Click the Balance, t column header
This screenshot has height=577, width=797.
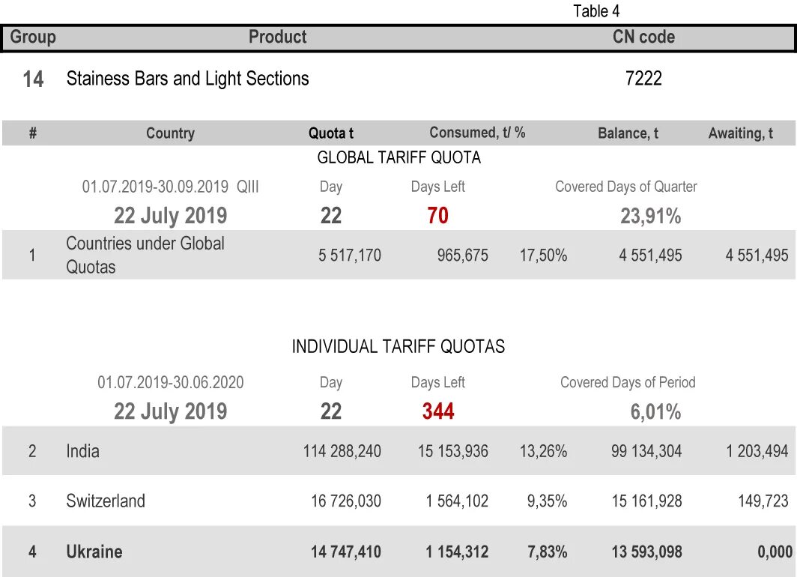(628, 133)
